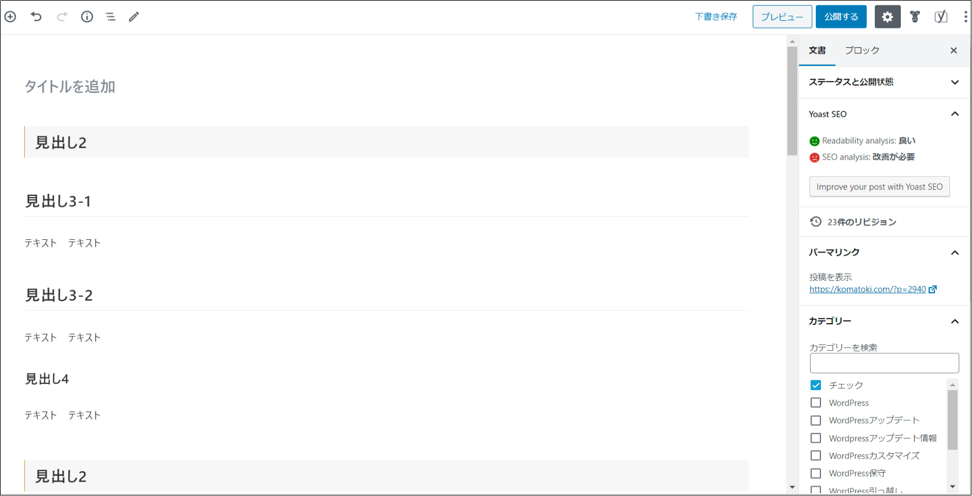Open the komatoki.com permalink
This screenshot has height=496, width=972.
[x=867, y=289]
